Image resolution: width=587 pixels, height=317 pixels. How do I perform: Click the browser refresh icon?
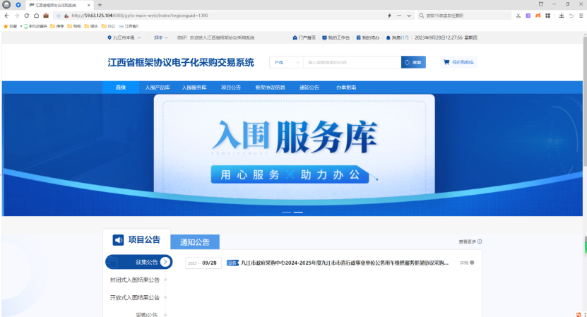[x=26, y=15]
